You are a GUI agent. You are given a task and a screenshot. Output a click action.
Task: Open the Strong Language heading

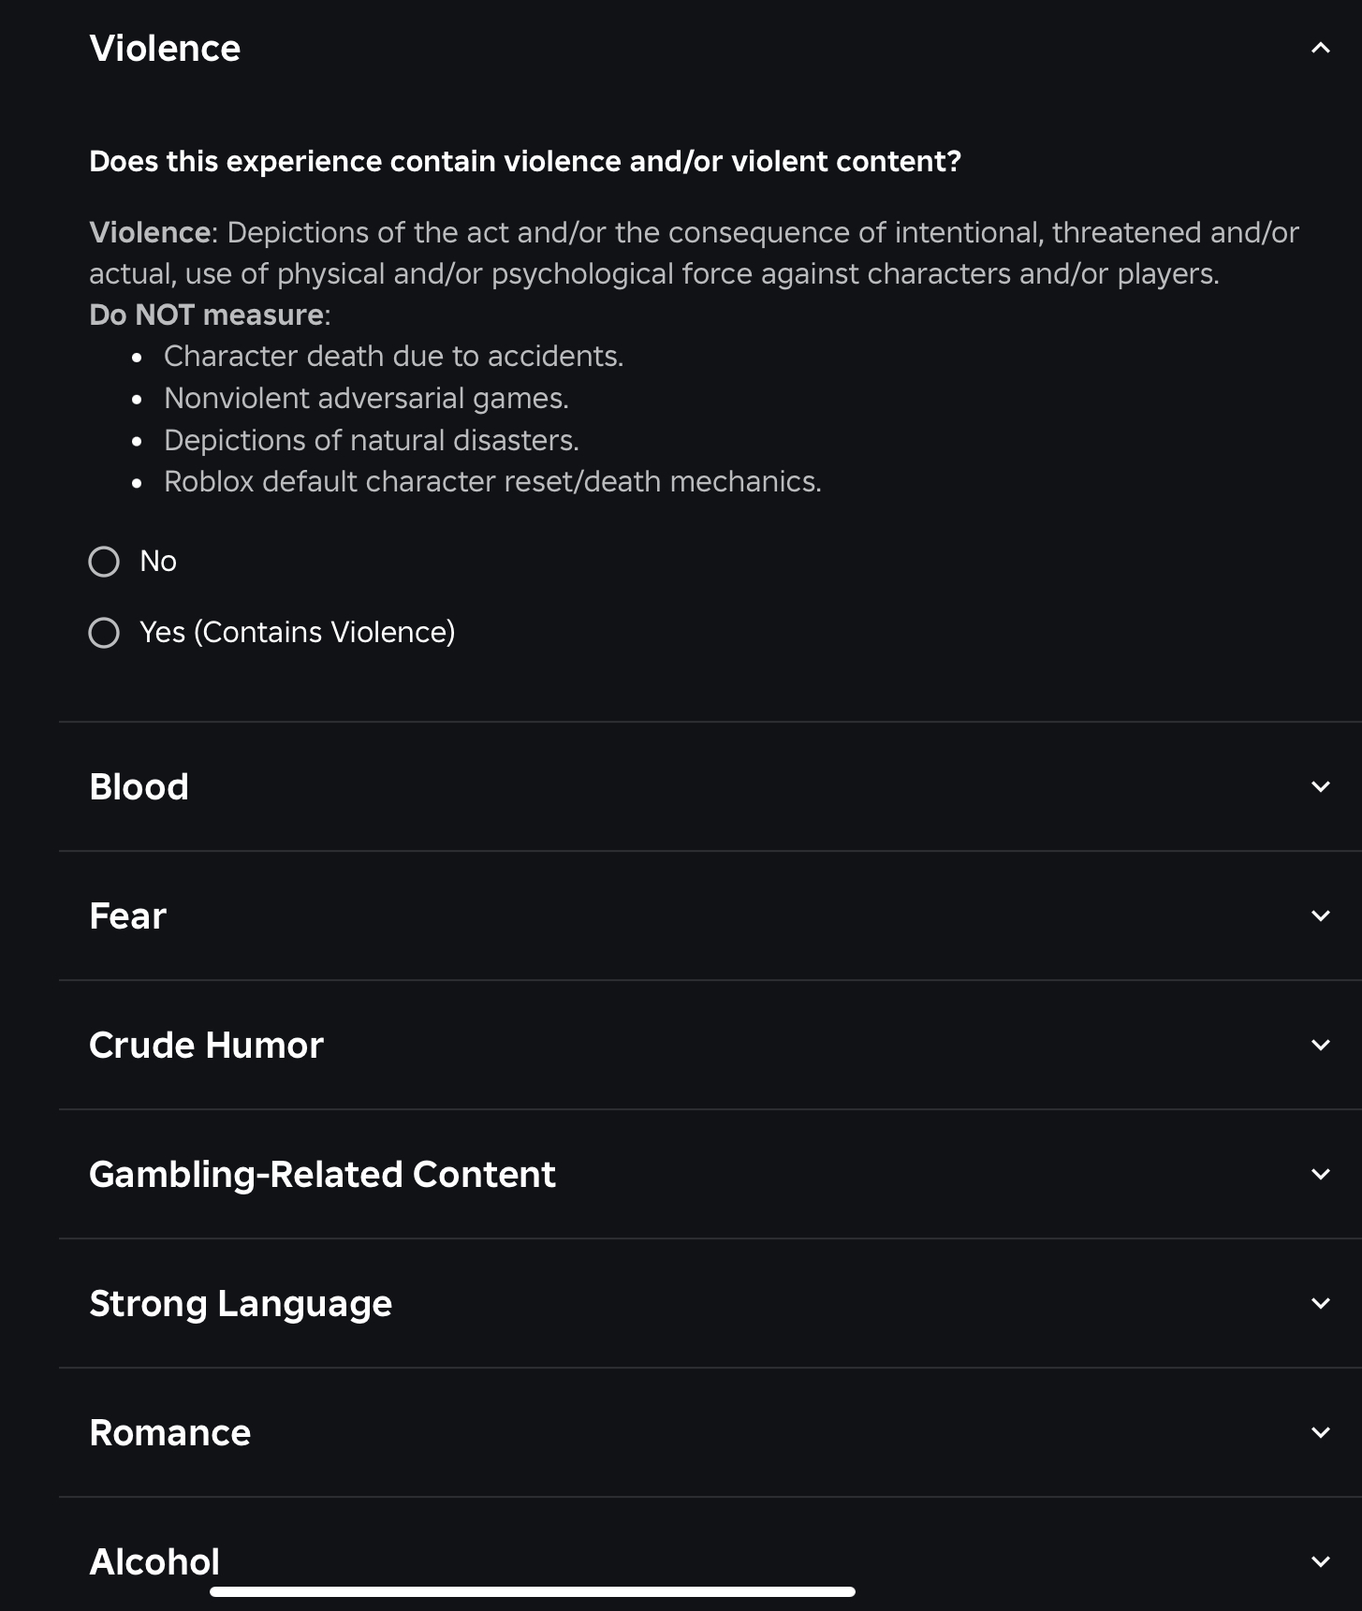click(241, 1304)
